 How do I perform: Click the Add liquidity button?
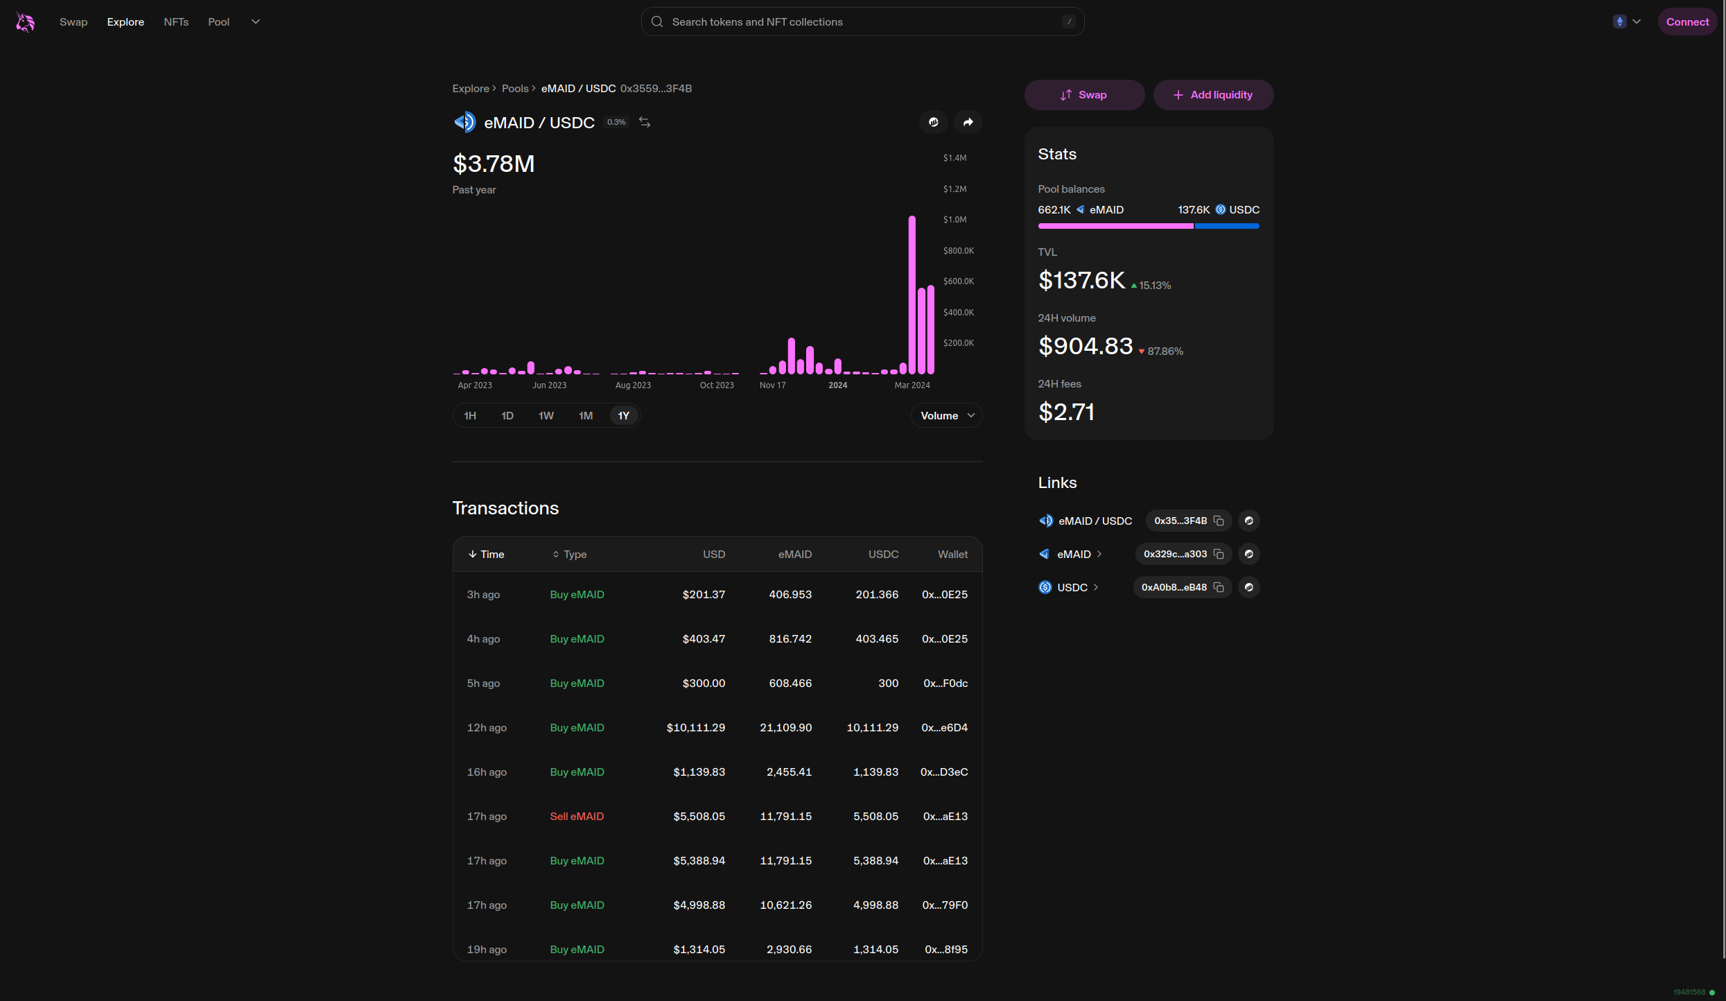[x=1212, y=95]
